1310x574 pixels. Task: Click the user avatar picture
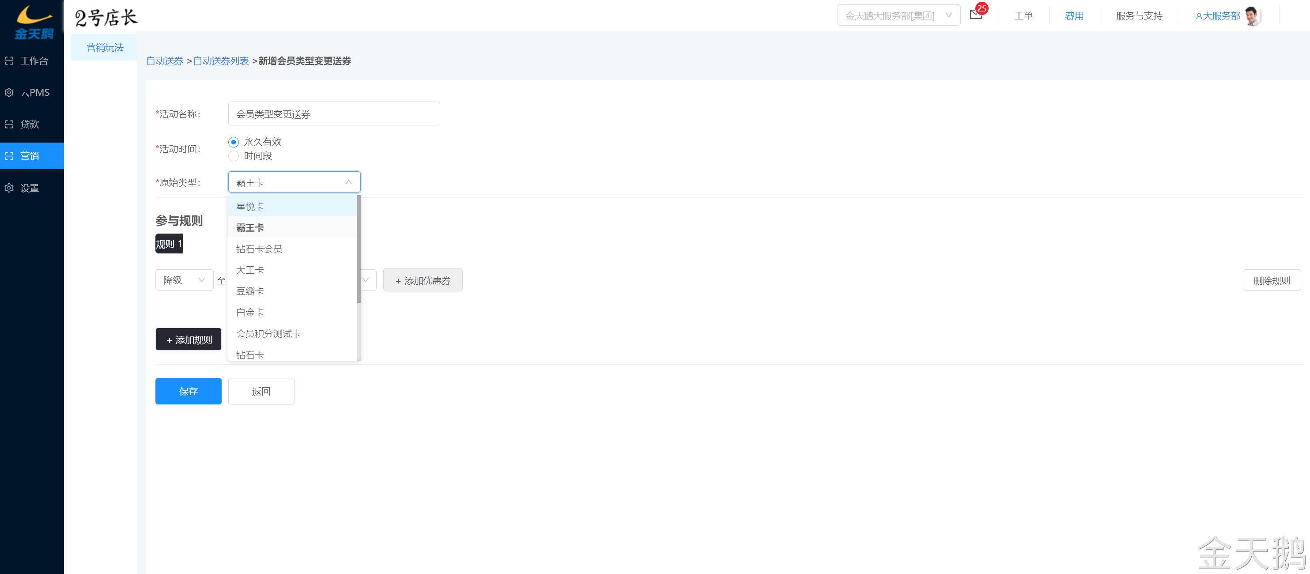[x=1253, y=16]
